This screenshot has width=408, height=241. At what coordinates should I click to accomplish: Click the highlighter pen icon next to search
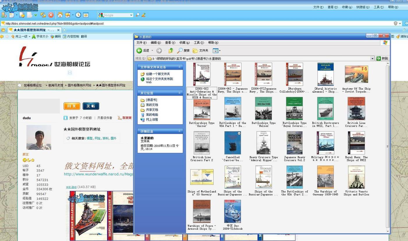(143, 15)
